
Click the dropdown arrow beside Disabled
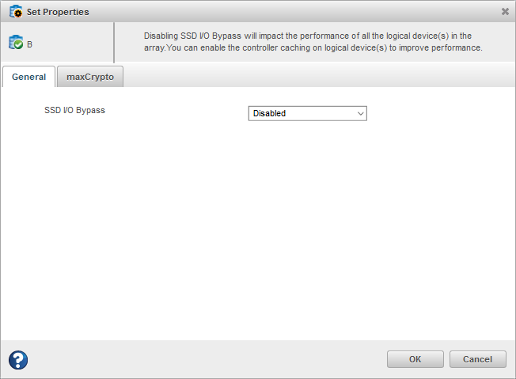361,113
